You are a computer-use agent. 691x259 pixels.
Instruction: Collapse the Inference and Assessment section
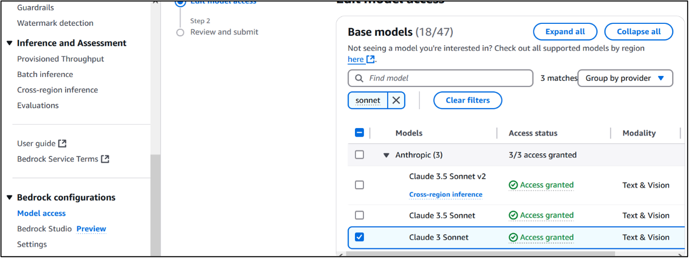9,43
